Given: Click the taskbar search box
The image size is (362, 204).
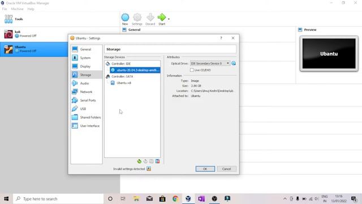Looking at the screenshot, I should point(58,199).
